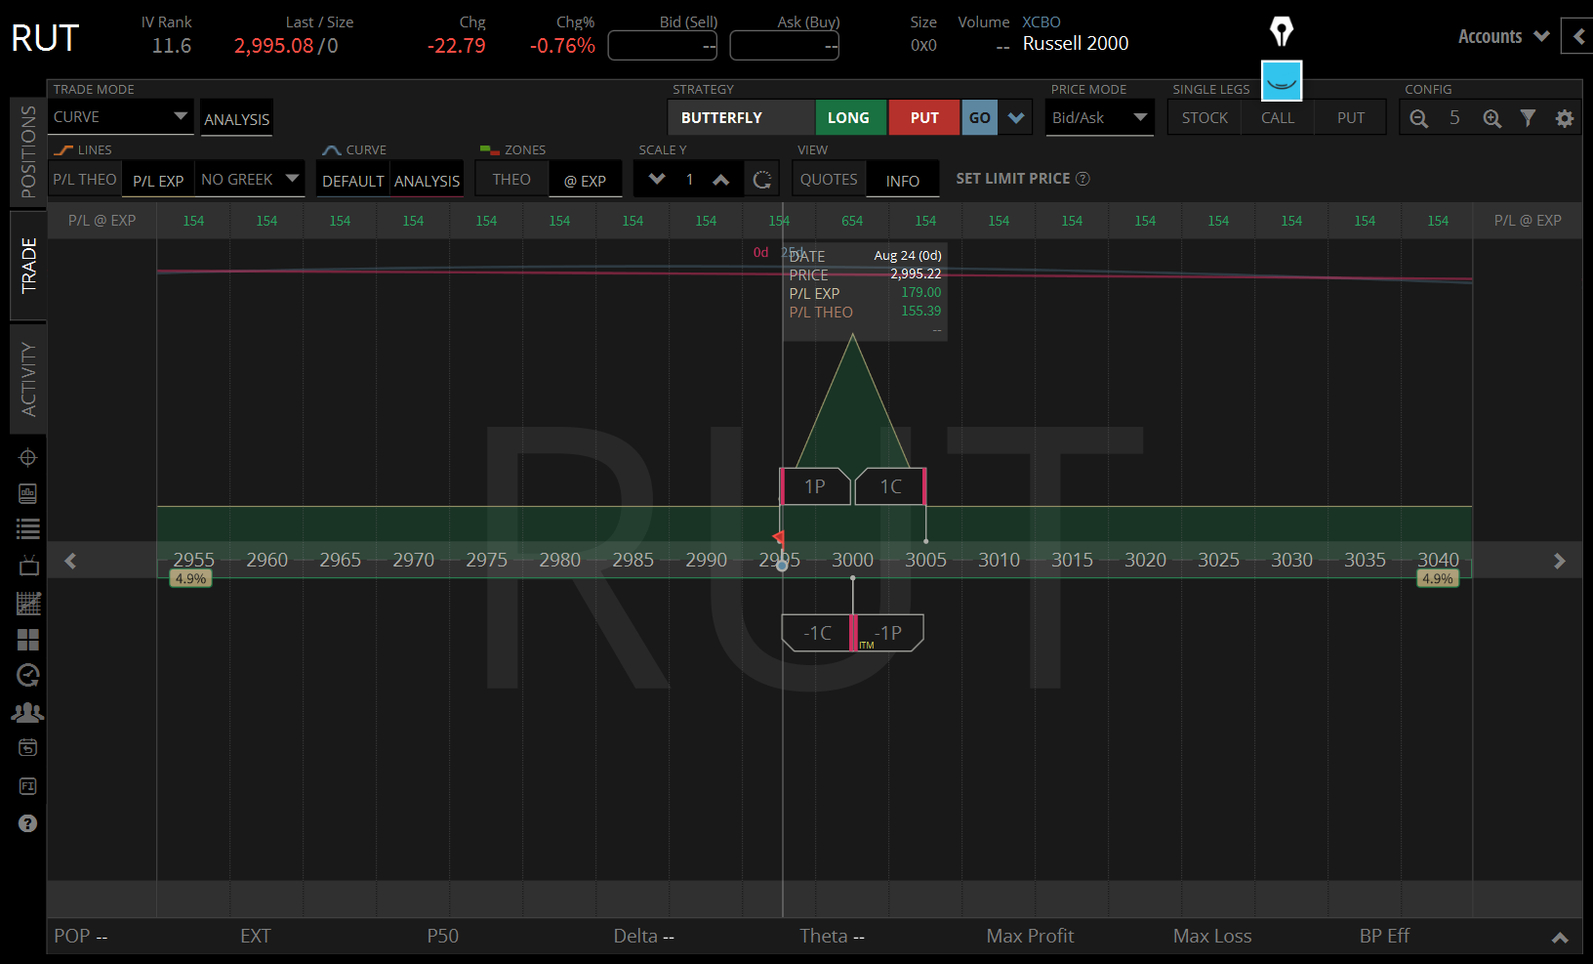The width and height of the screenshot is (1593, 964).
Task: Expand the strategy options arrow beside GO
Action: coord(1016,118)
